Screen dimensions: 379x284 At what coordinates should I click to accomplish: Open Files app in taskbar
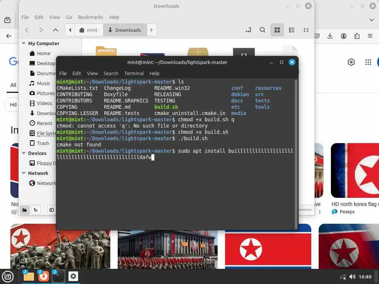point(28,277)
